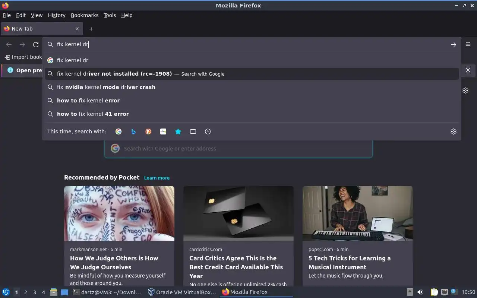477x298 pixels.
Task: Click the 'Search with Google or enter address' box
Action: 238,148
